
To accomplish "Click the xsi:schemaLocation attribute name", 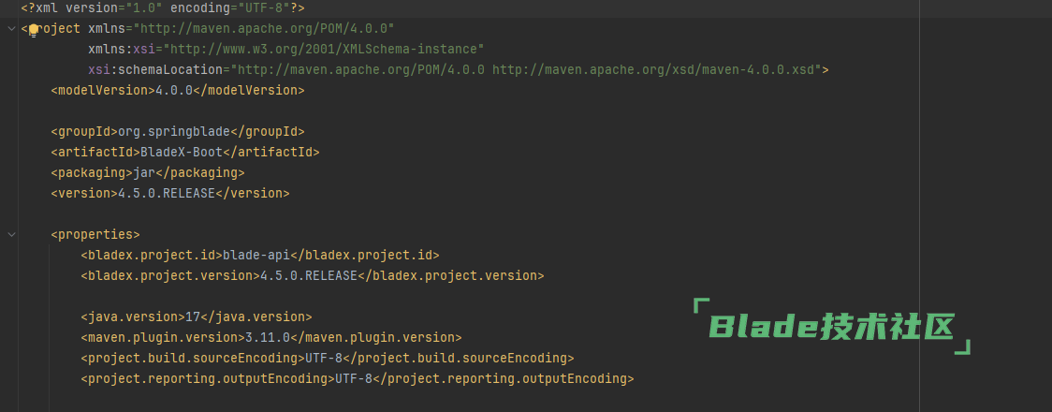I will [155, 70].
